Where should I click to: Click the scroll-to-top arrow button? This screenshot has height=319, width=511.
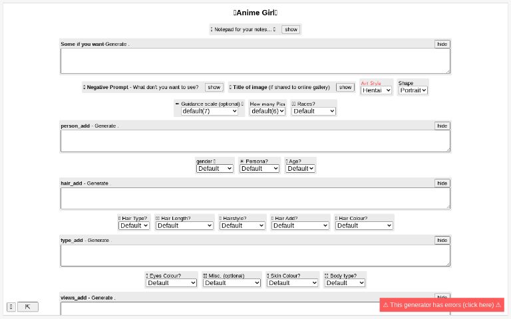[x=28, y=306]
